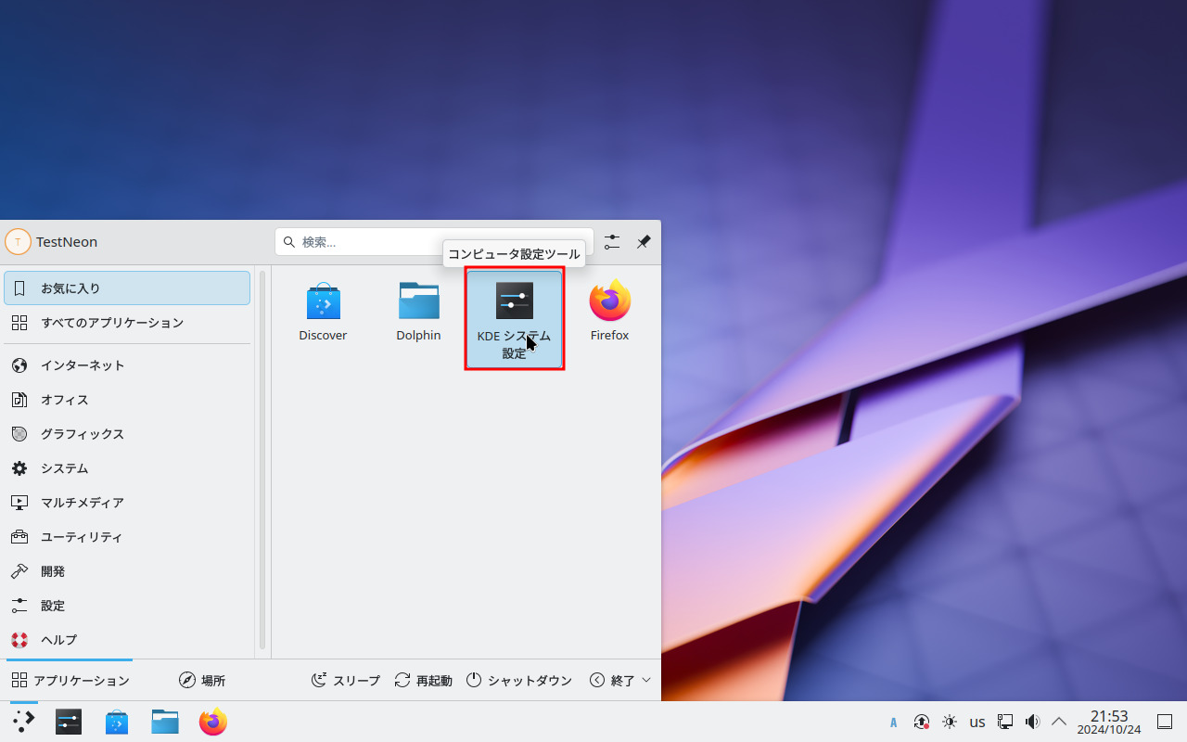
Task: Click the シャットダウン button
Action: click(519, 680)
